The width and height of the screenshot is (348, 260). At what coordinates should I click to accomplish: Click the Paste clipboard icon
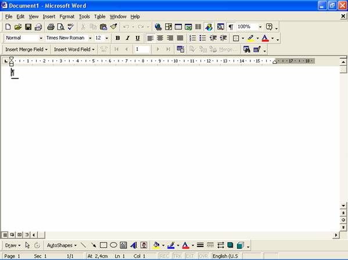pyautogui.click(x=103, y=27)
